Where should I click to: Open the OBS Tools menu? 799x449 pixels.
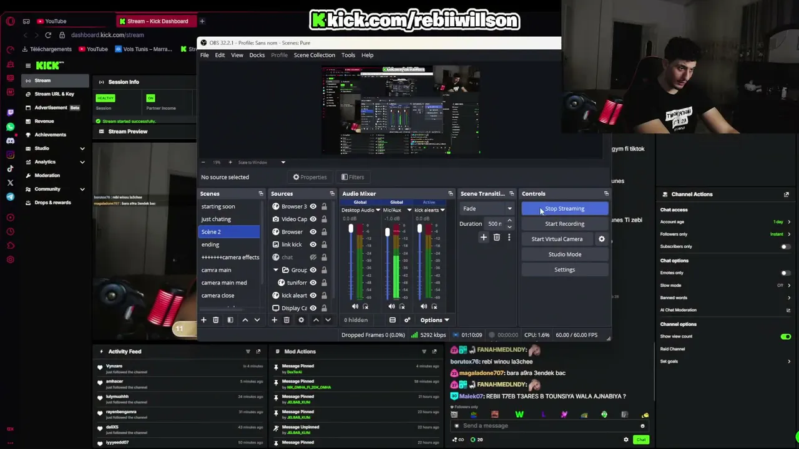click(348, 55)
